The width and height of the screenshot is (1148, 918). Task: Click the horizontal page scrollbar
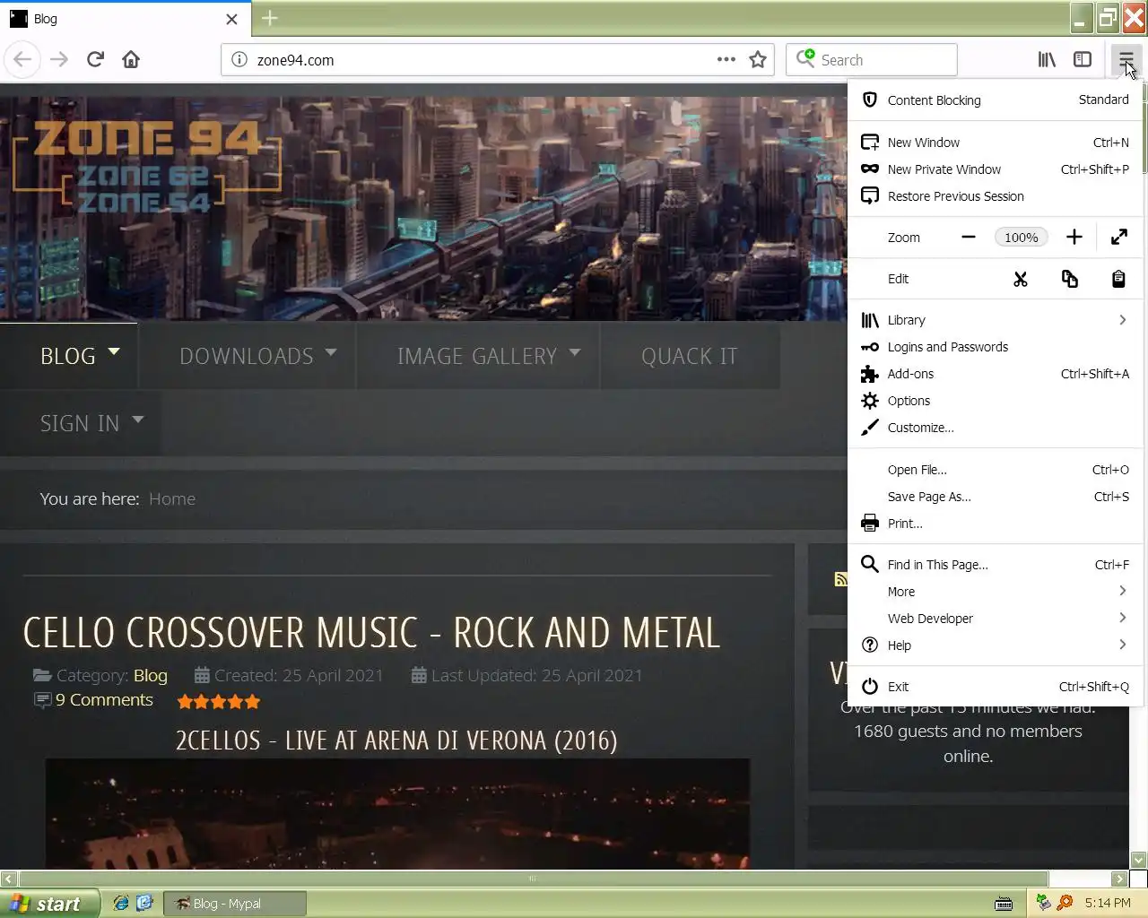pos(533,879)
